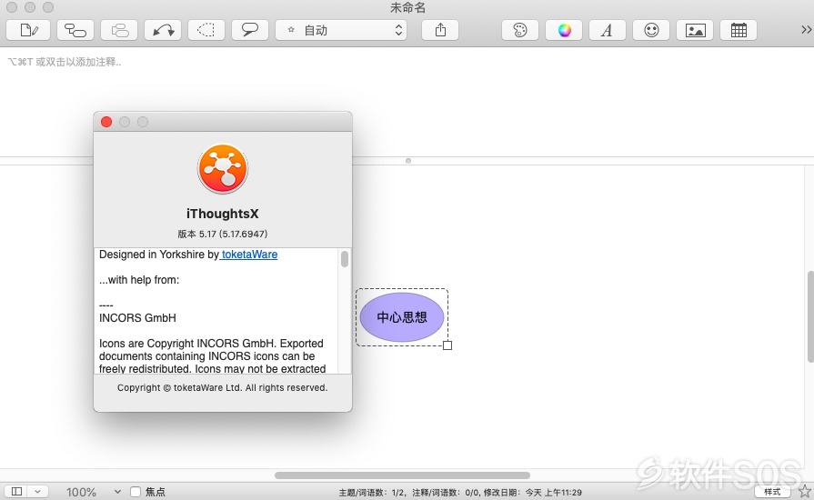
Task: Open the 自动 style dropdown
Action: point(341,30)
